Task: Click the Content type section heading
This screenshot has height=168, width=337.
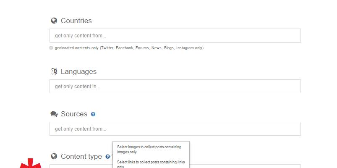Action: [81, 156]
